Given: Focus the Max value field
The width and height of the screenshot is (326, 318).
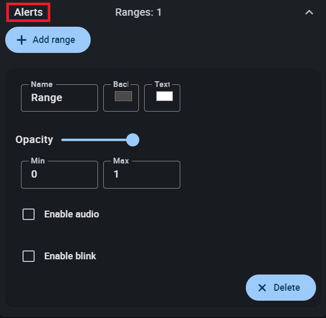Looking at the screenshot, I should point(142,175).
